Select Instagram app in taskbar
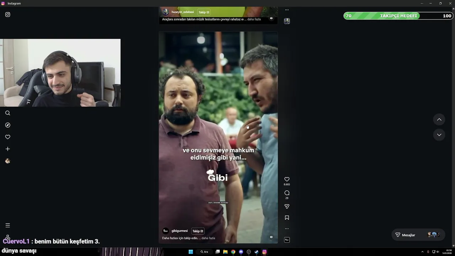 pyautogui.click(x=264, y=252)
